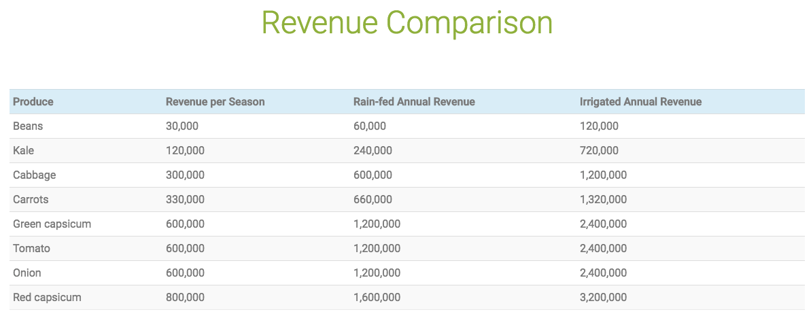Click the Revenue Comparison heading
The height and width of the screenshot is (314, 811).
point(407,23)
